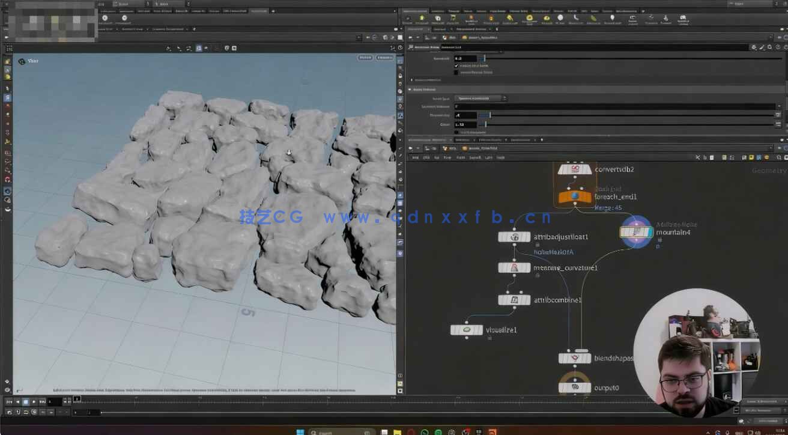Click the blendshapes node icon

click(575, 358)
